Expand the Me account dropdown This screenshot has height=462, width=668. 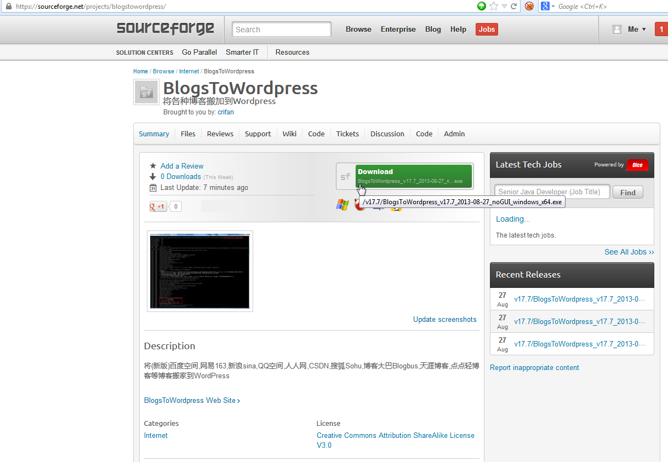(x=637, y=30)
